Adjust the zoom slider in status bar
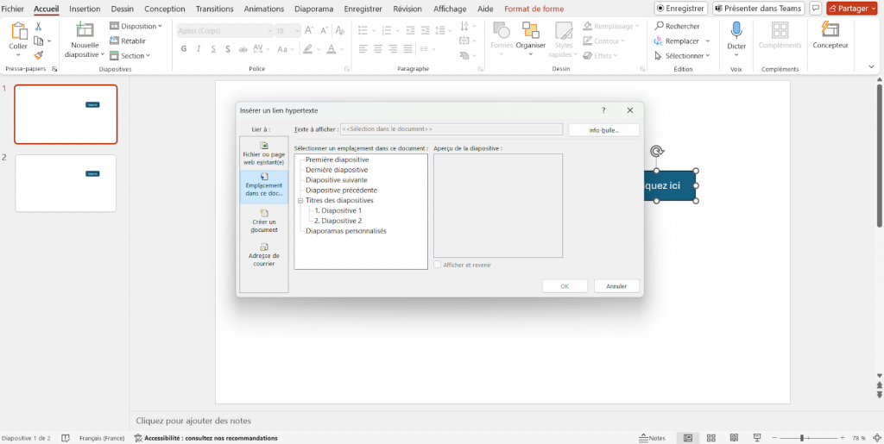 tap(802, 438)
